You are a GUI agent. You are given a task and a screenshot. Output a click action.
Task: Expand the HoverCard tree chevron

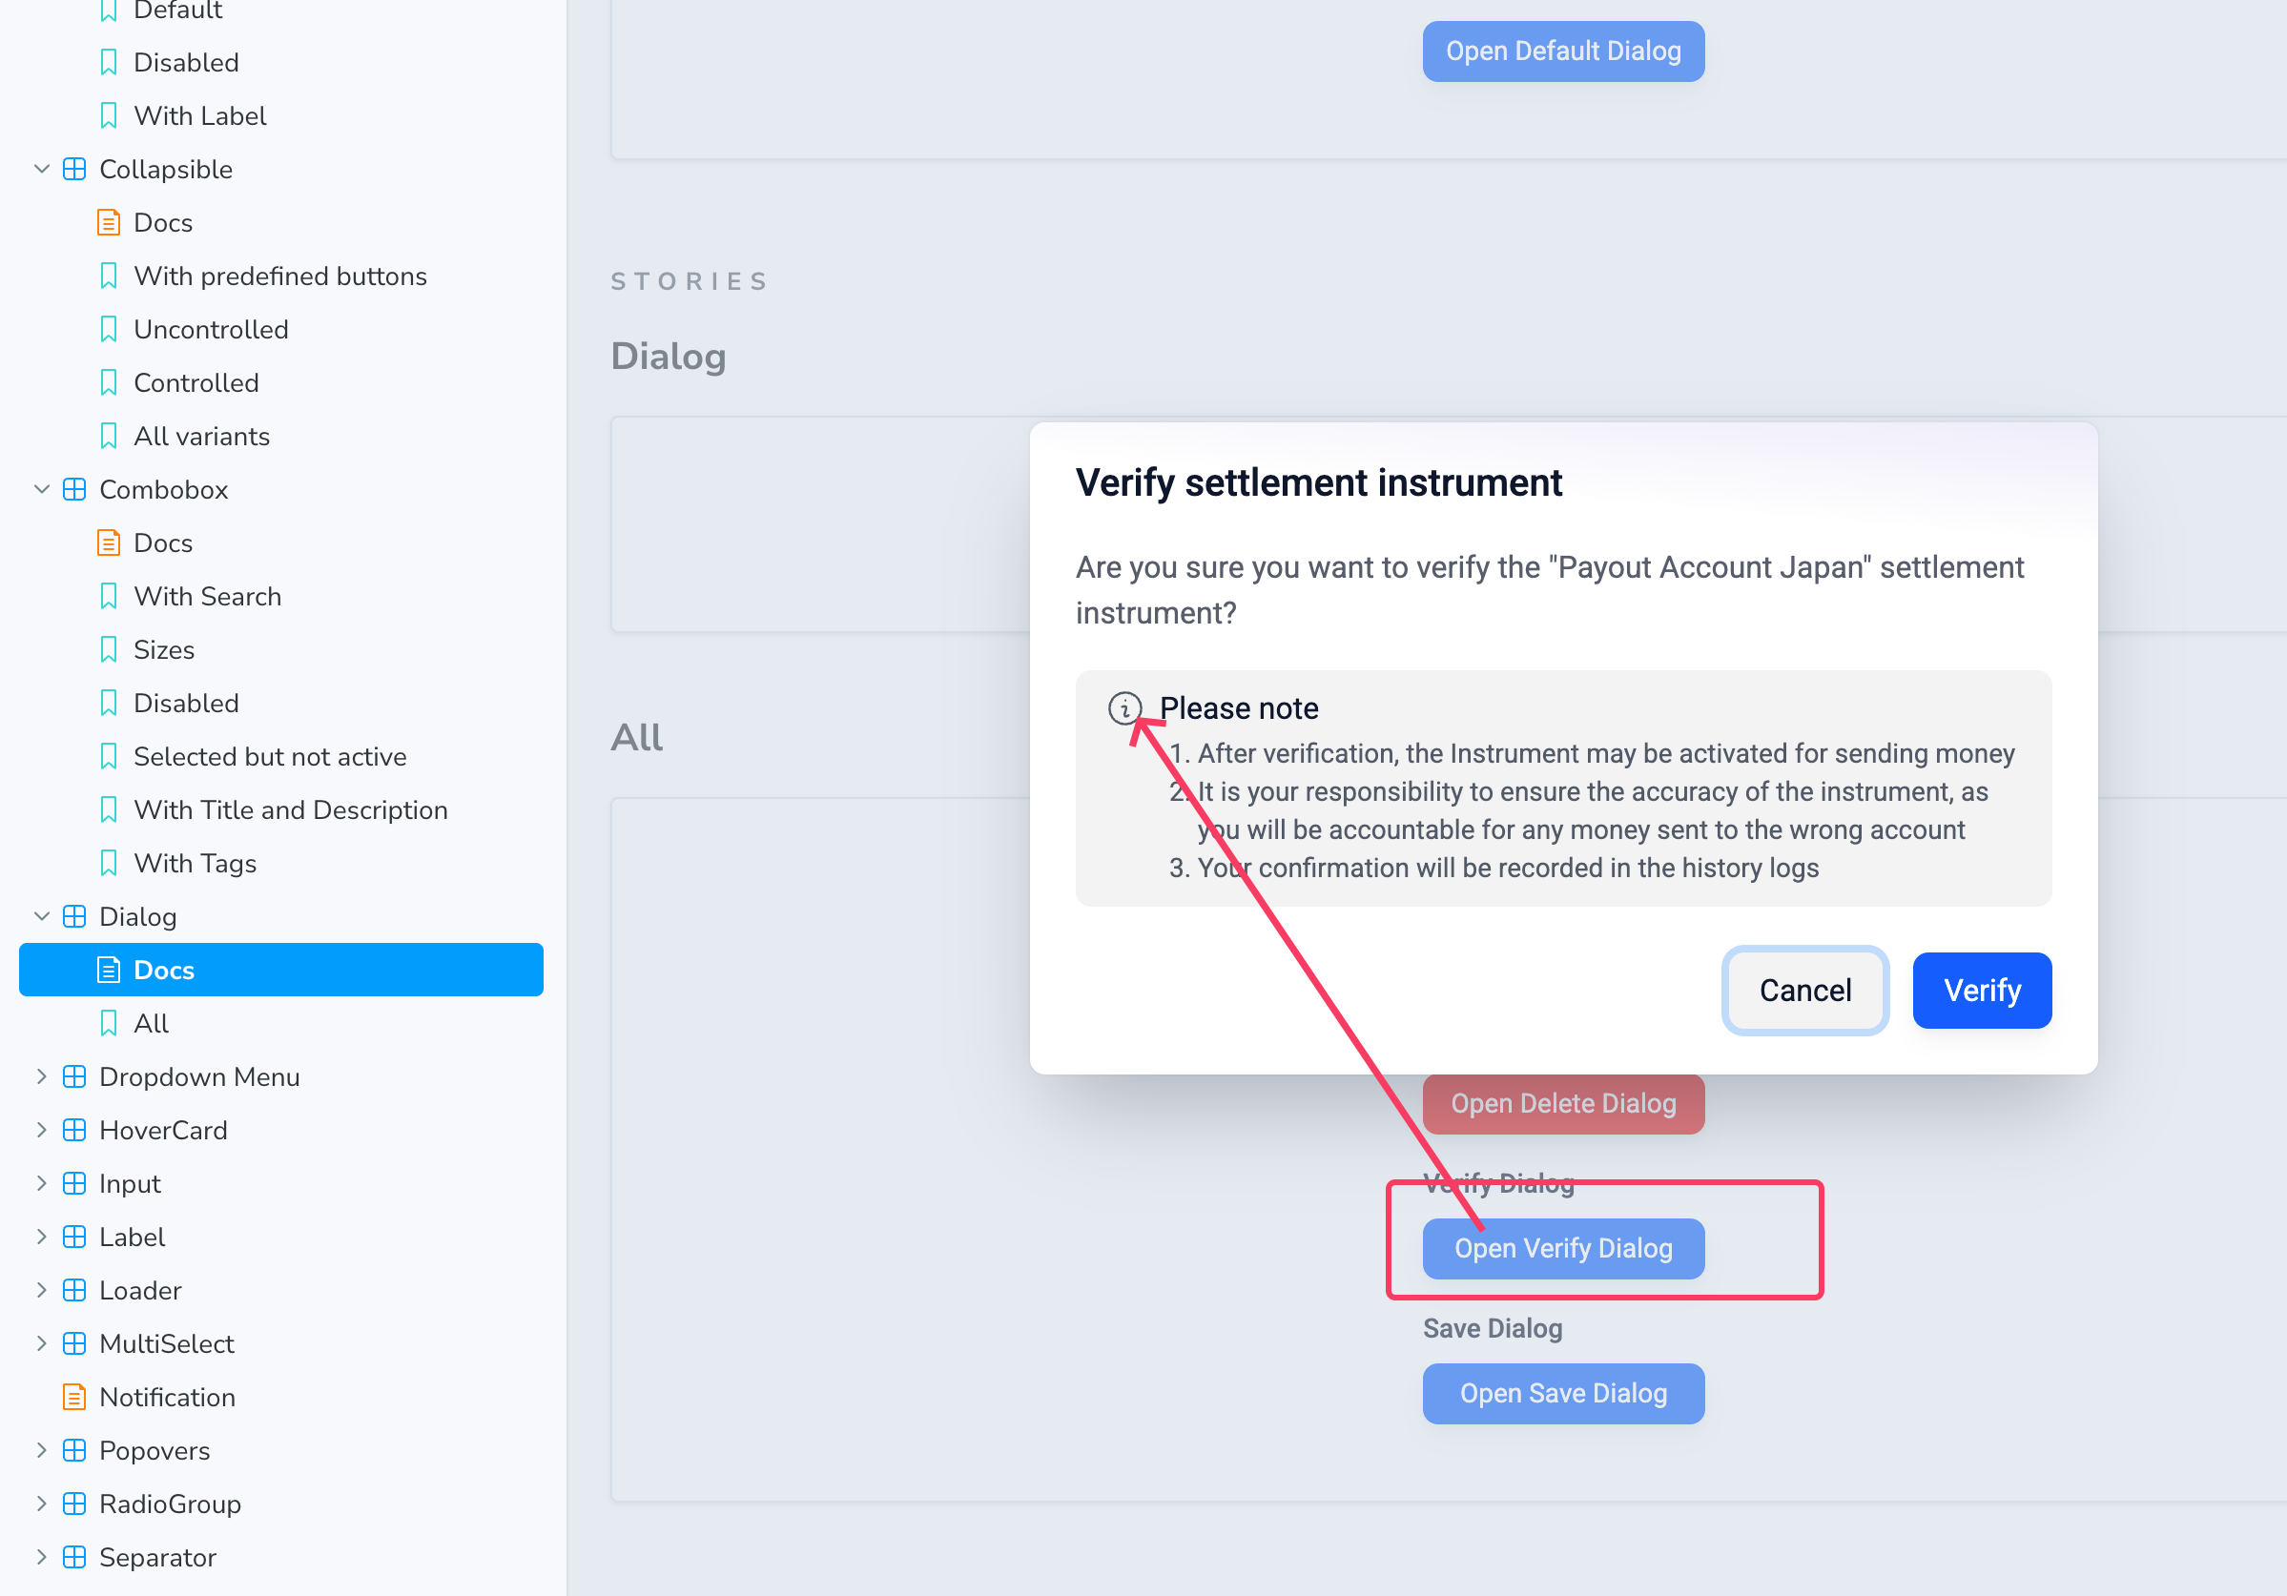[x=42, y=1130]
